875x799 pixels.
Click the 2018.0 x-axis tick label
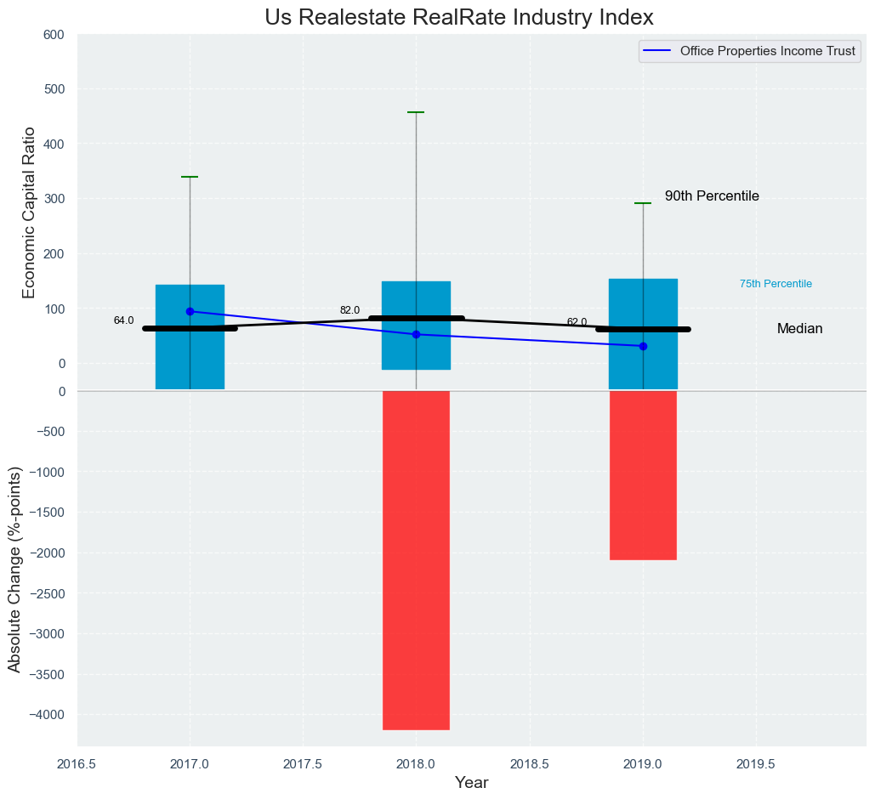coord(416,763)
